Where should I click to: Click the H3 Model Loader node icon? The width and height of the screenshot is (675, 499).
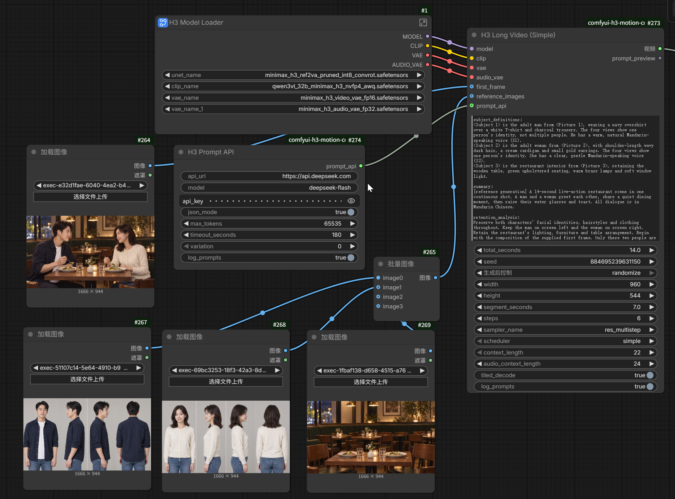tap(163, 22)
